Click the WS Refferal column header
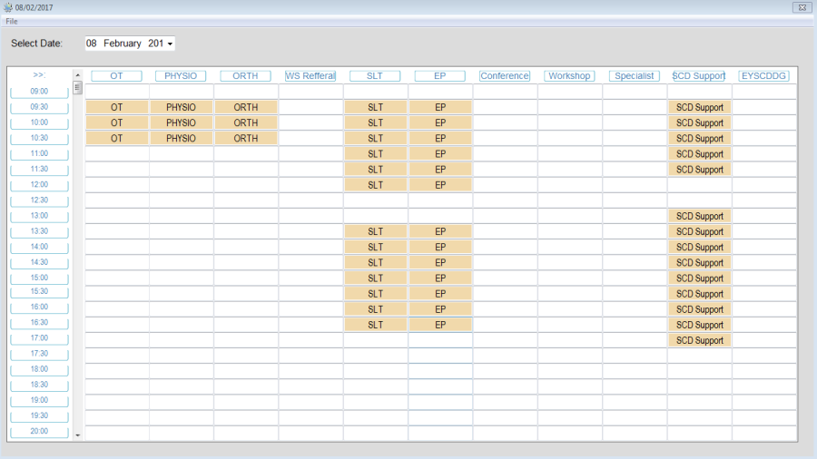This screenshot has height=459, width=817. click(x=310, y=76)
